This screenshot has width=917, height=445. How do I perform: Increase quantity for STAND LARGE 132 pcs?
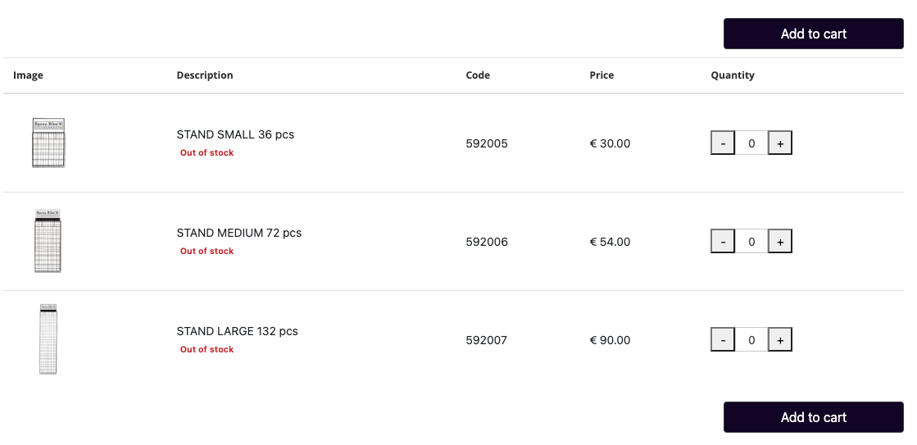pos(780,339)
